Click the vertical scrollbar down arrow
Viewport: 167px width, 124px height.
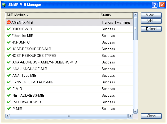135,112
